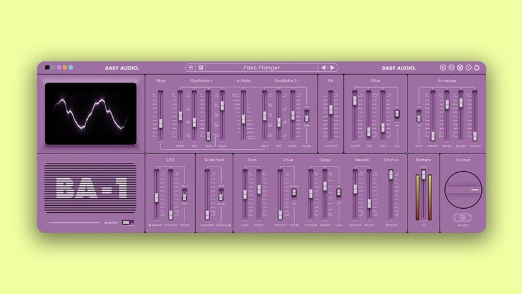Click the waveform oscilloscope display

[x=91, y=113]
